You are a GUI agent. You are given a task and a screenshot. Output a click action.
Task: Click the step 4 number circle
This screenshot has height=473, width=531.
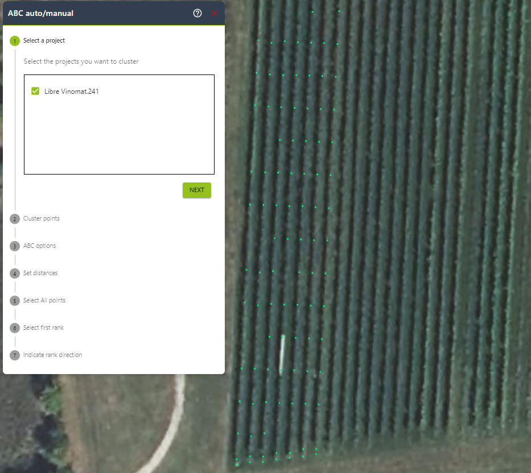(x=15, y=273)
